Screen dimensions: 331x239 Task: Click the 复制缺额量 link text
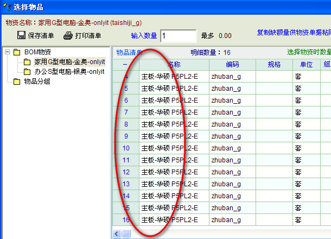(293, 33)
